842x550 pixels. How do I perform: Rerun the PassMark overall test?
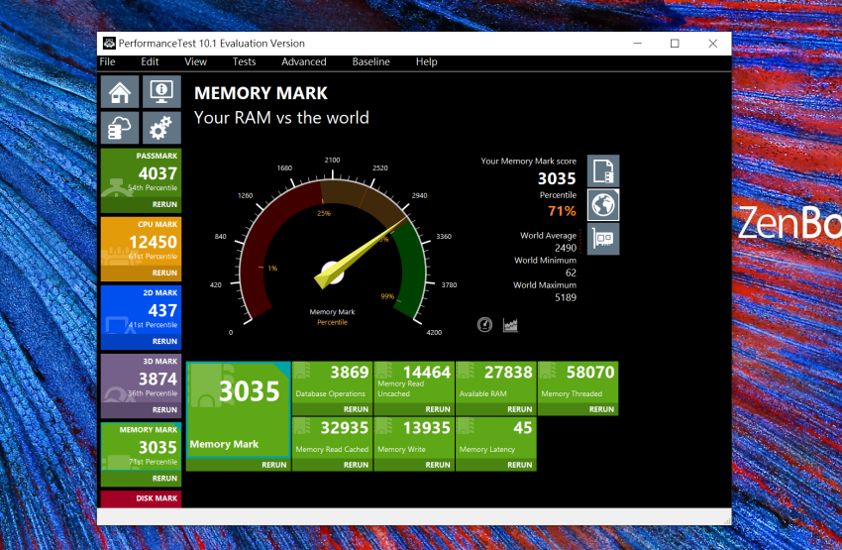[x=164, y=204]
